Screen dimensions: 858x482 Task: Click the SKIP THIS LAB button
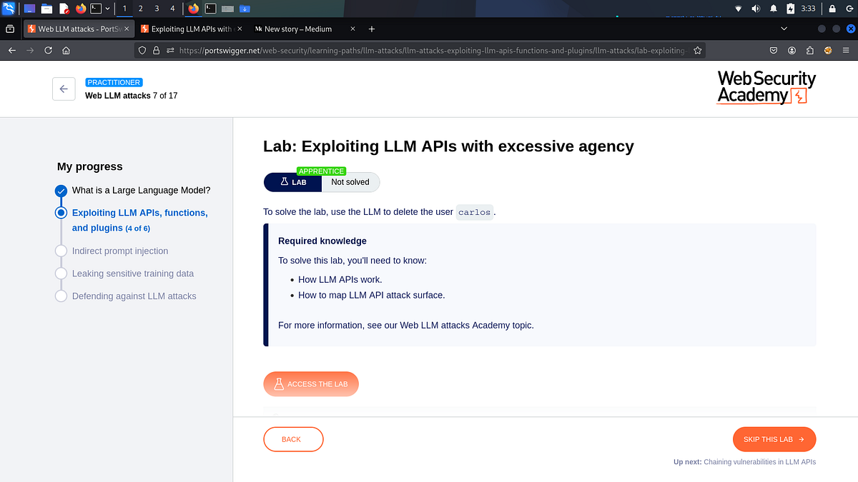[x=774, y=439]
